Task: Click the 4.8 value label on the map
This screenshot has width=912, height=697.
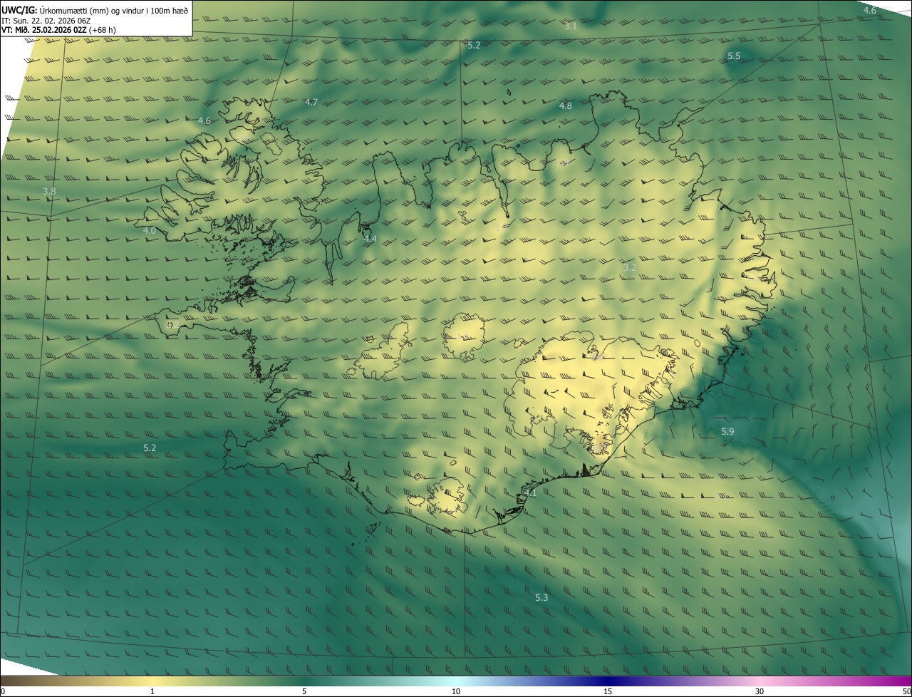Action: coord(565,106)
